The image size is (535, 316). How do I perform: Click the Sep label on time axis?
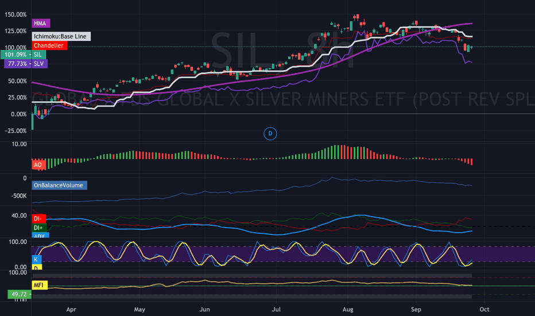click(x=416, y=310)
